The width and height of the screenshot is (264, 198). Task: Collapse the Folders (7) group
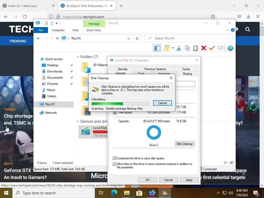pyautogui.click(x=78, y=57)
